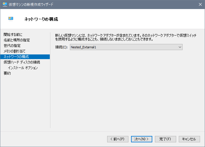Click the 接続(C) label
The height and width of the screenshot is (147, 205).
(x=61, y=47)
